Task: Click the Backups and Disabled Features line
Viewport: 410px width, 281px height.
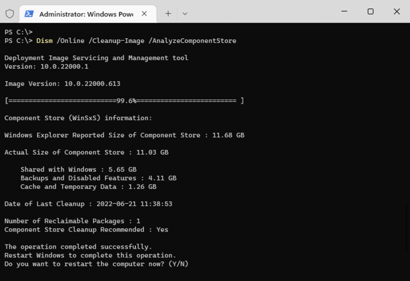Action: 98,178
